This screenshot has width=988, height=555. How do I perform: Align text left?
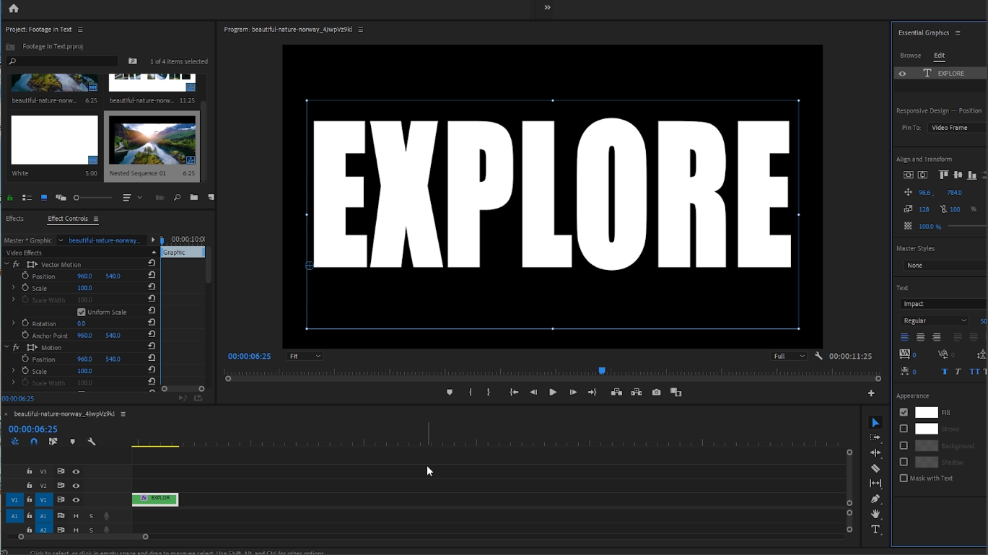[x=904, y=337]
